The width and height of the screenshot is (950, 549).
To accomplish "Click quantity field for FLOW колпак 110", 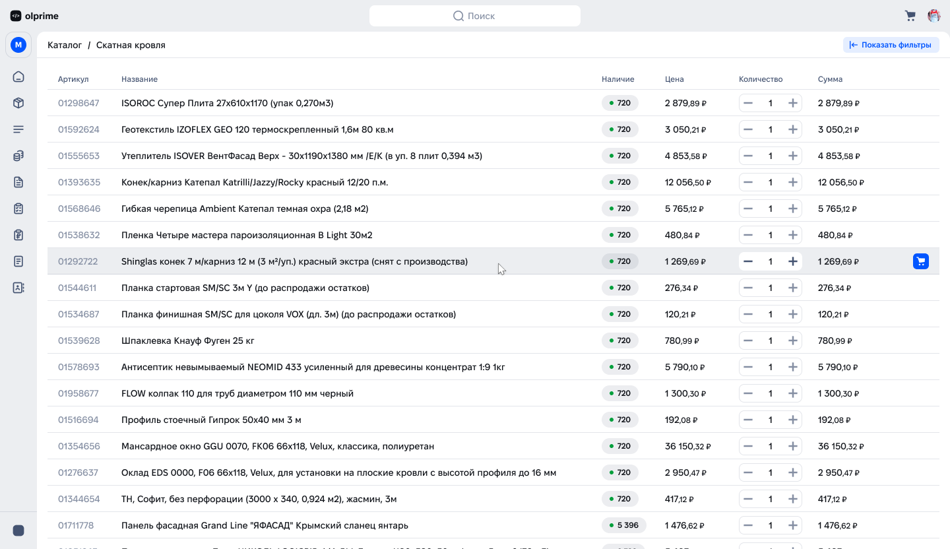I will [771, 393].
